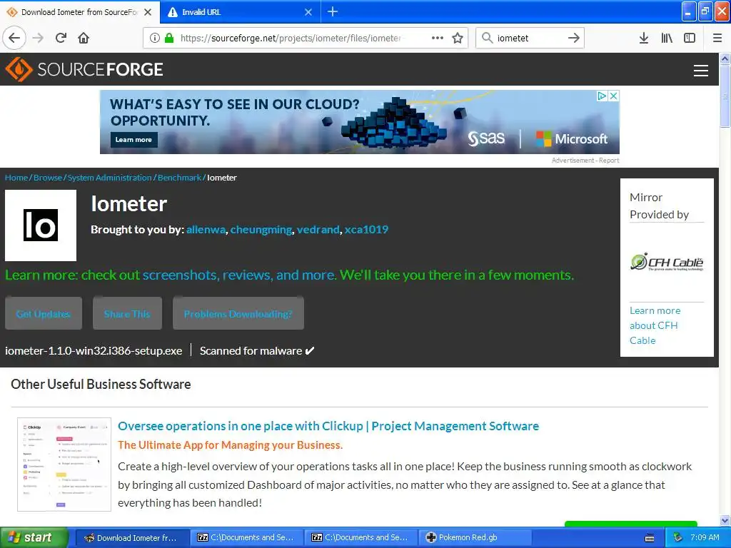Click the Get Updates button
Screen dimensions: 731x548
pyautogui.click(x=44, y=314)
